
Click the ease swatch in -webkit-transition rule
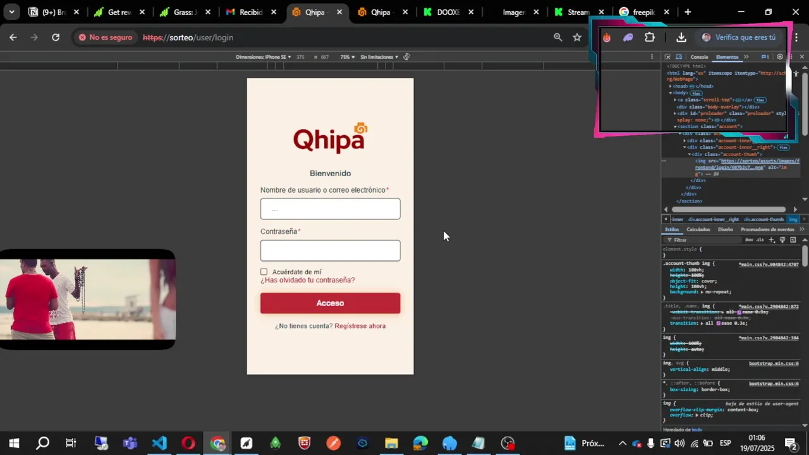[x=738, y=312]
